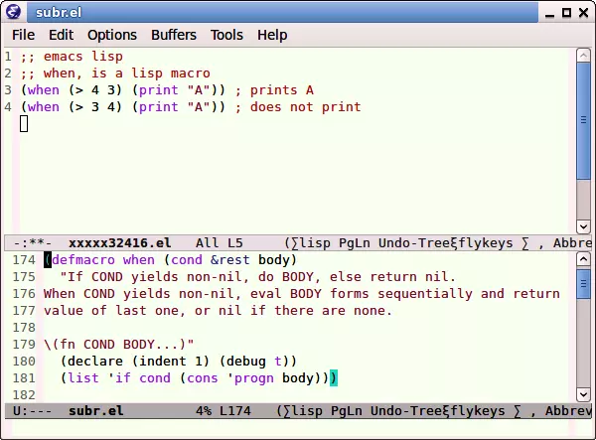Click Undo-Tree in upper mode line

414,242
